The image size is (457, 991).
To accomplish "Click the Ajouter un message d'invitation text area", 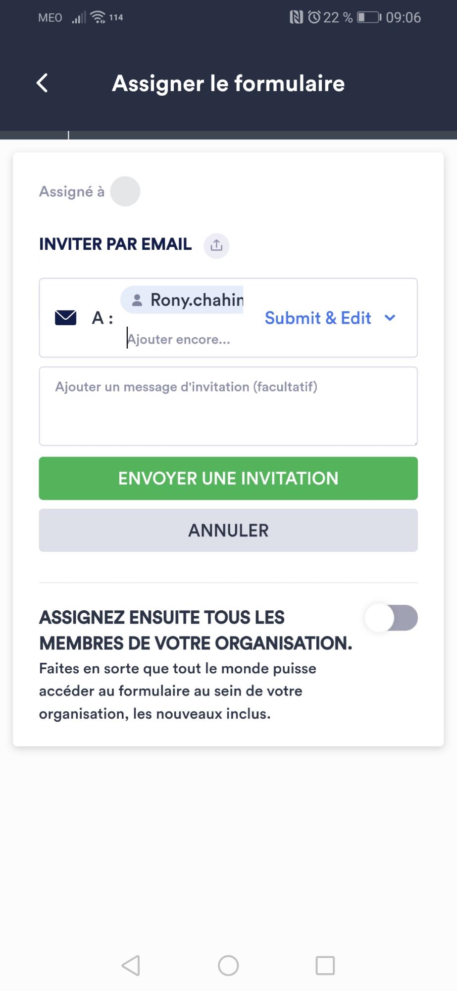I will coord(228,406).
